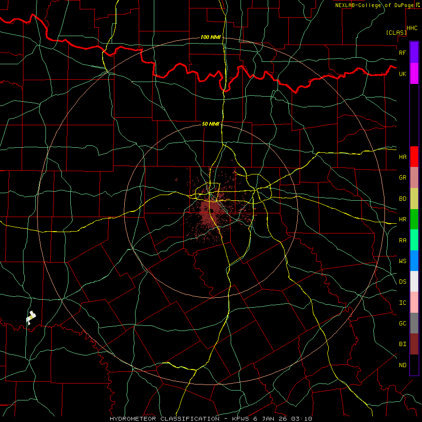Click the white DS legend swatch
Viewport: 422px width, 422px height.
[414, 281]
